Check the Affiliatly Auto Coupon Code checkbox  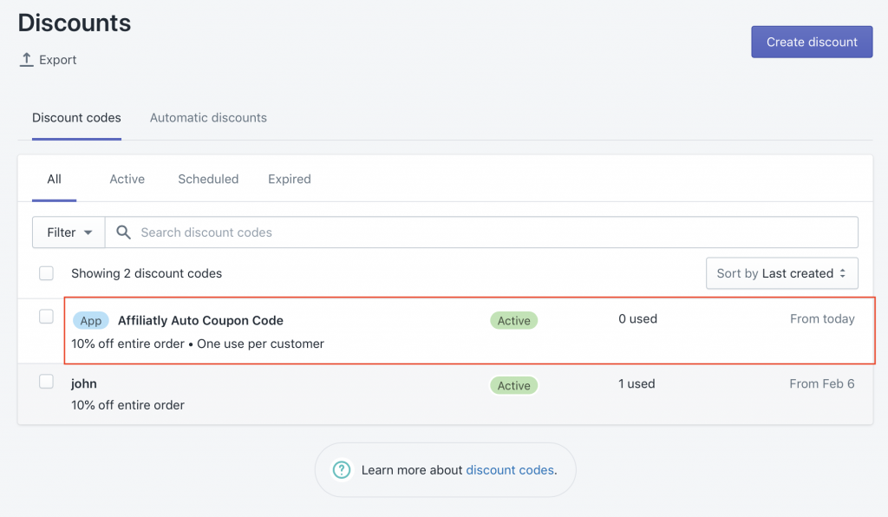point(47,317)
